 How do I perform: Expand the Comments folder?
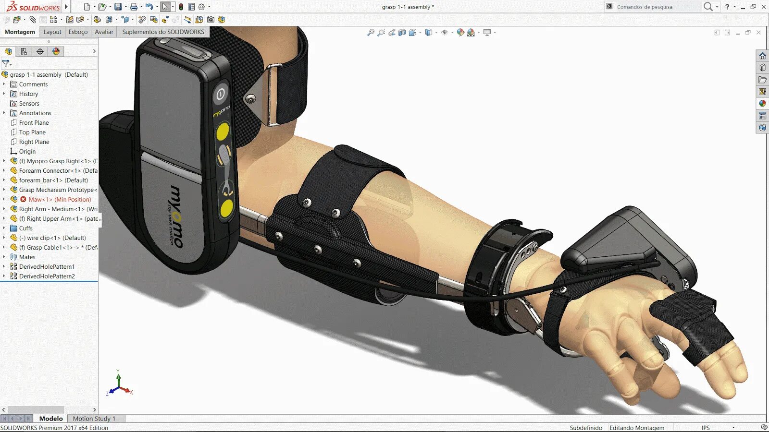4,84
